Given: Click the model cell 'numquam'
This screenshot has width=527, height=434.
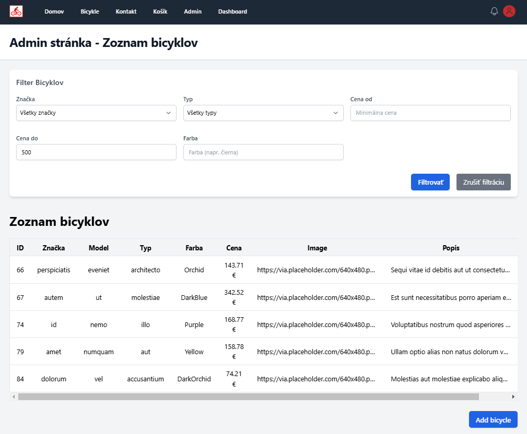Looking at the screenshot, I should (99, 352).
